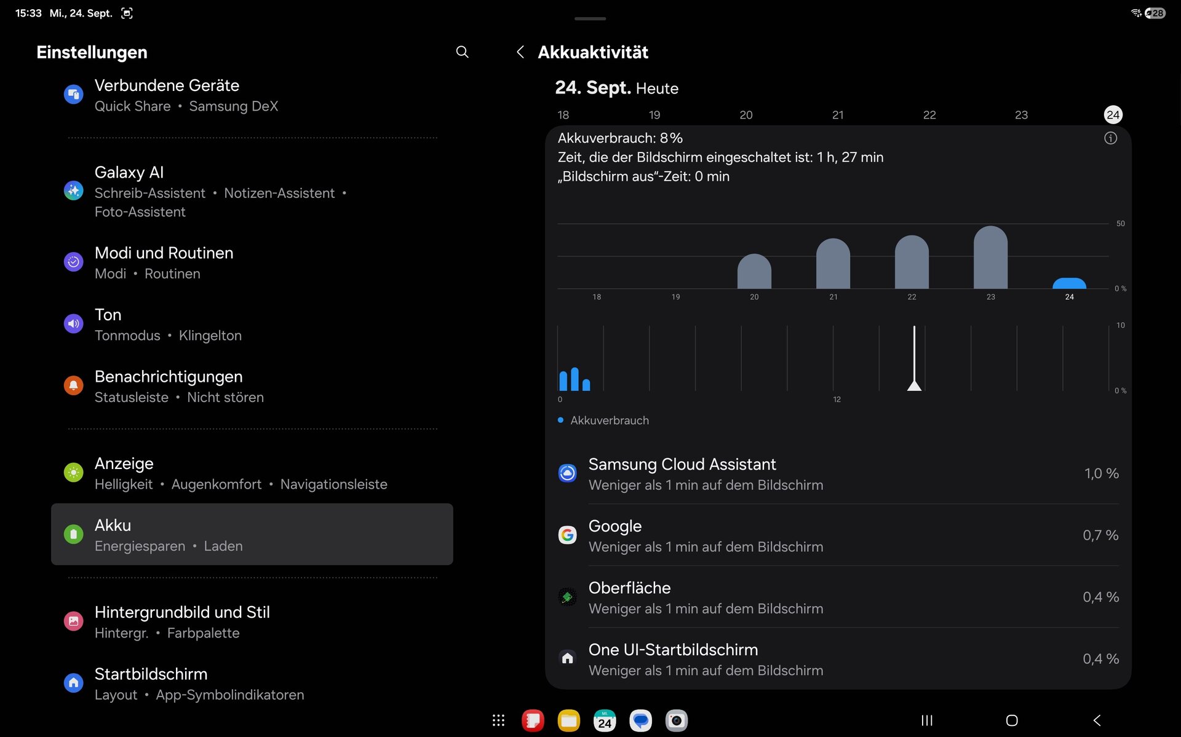Tap the day 23 bar in chart
This screenshot has height=737, width=1181.
[990, 258]
